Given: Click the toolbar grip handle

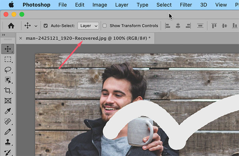Looking at the screenshot, I should 8,39.
